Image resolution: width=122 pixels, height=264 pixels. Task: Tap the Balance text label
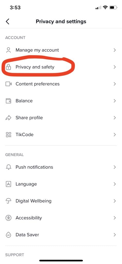24,101
